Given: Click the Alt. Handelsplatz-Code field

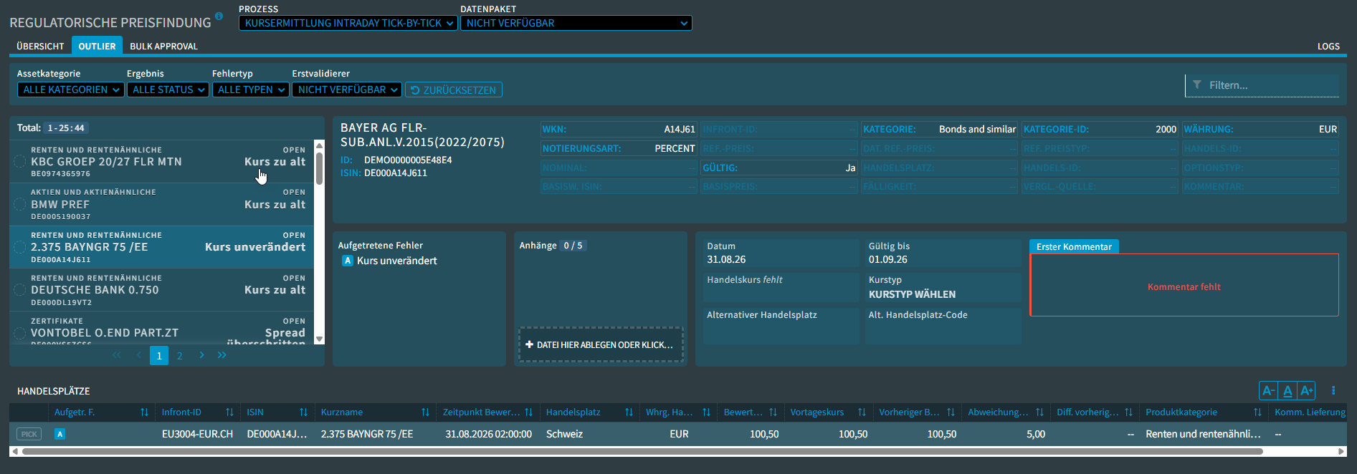Looking at the screenshot, I should pos(943,326).
